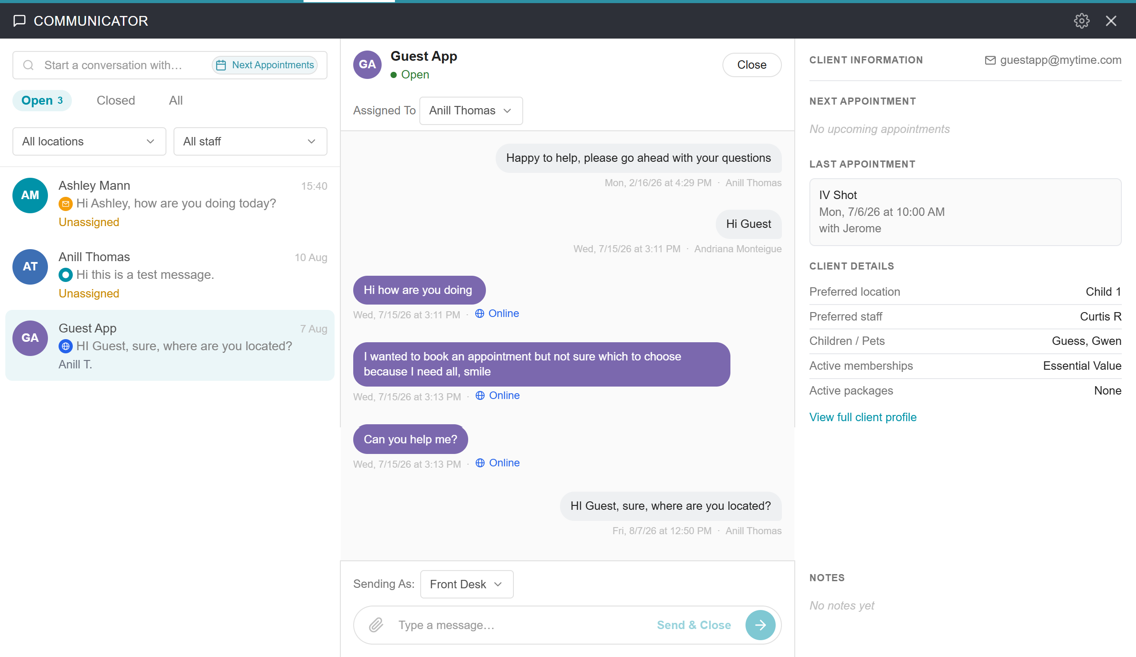Image resolution: width=1136 pixels, height=657 pixels.
Task: Select the Open conversations tab
Action: click(x=42, y=101)
